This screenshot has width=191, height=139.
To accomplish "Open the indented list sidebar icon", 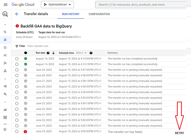I will point(5,86).
